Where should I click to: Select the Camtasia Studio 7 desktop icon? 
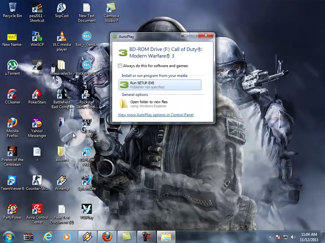pyautogui.click(x=111, y=12)
